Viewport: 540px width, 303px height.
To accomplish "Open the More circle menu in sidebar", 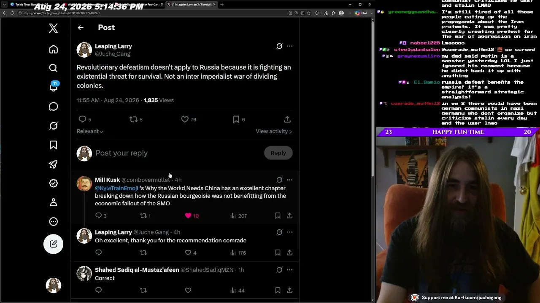I will coord(53,221).
